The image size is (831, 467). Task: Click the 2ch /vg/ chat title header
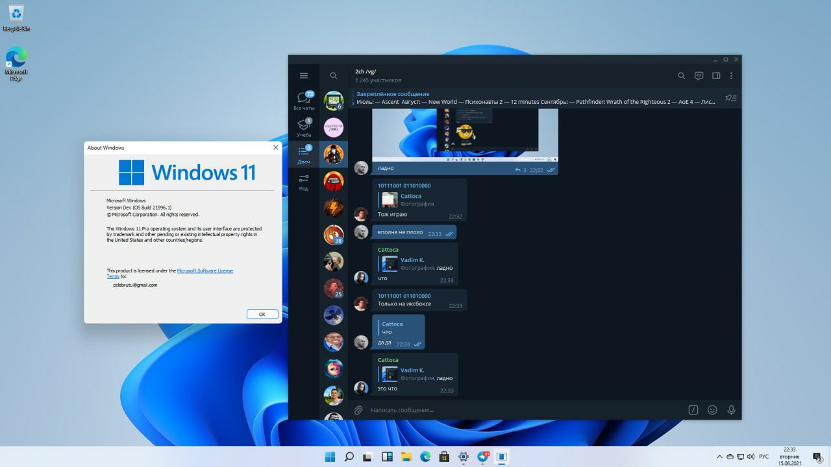pyautogui.click(x=366, y=71)
